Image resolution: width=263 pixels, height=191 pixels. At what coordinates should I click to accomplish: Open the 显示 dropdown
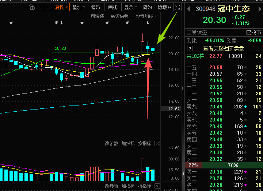point(130,7)
